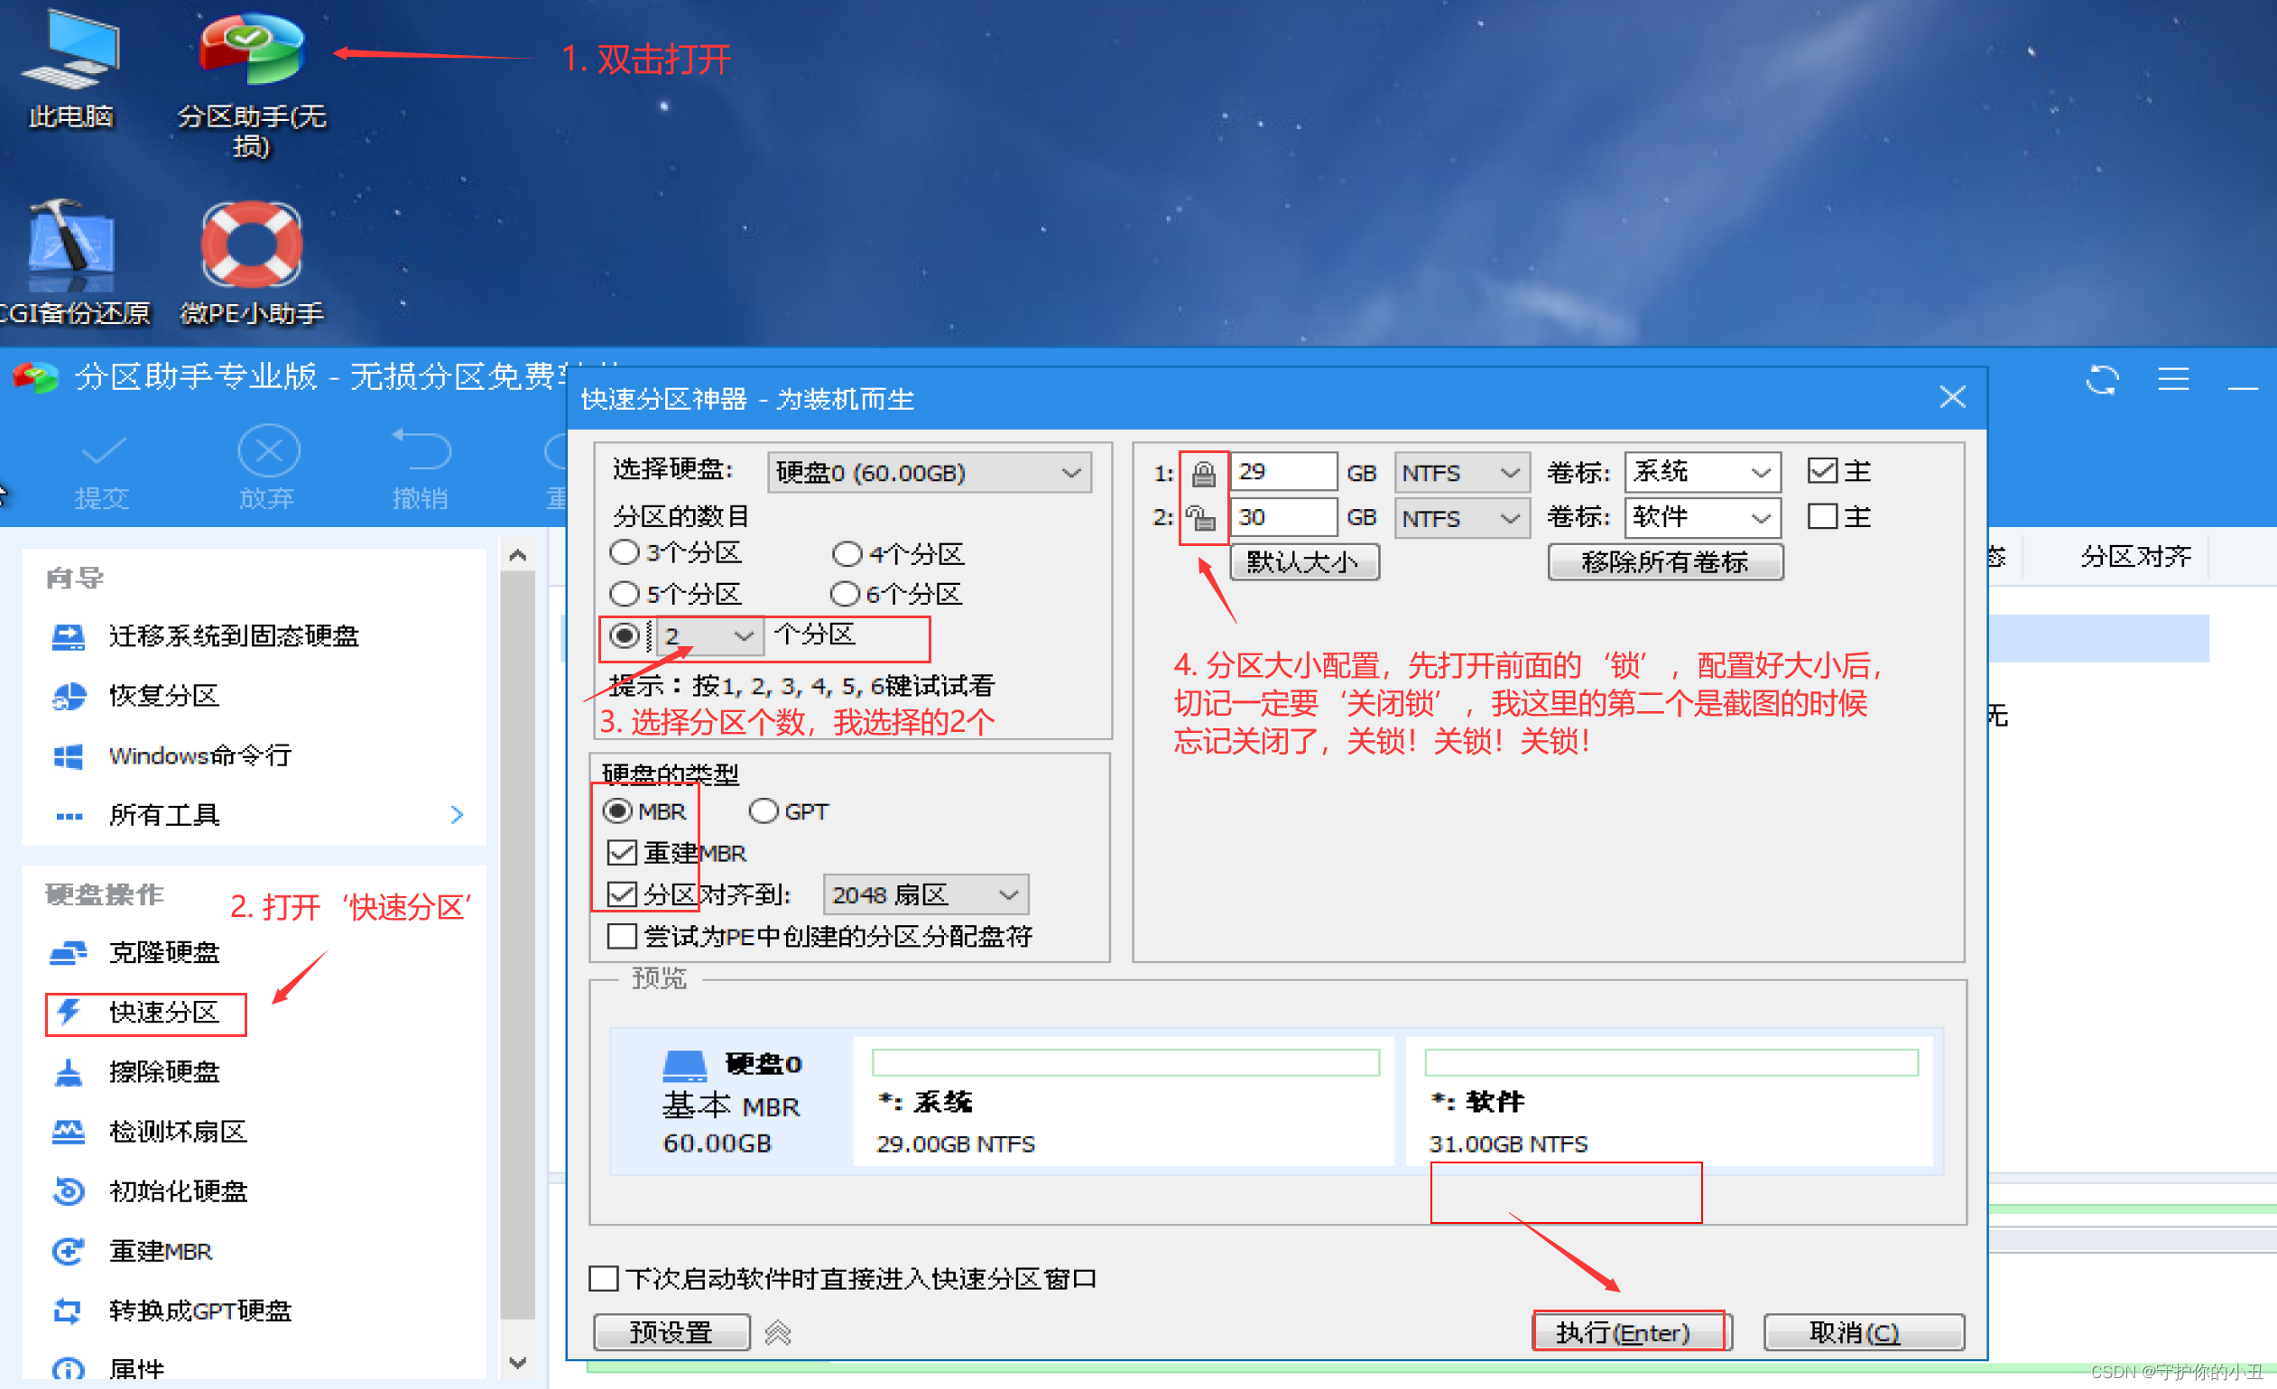This screenshot has height=1389, width=2277.
Task: Open the hamburger menu icon in the title bar
Action: (x=2172, y=379)
